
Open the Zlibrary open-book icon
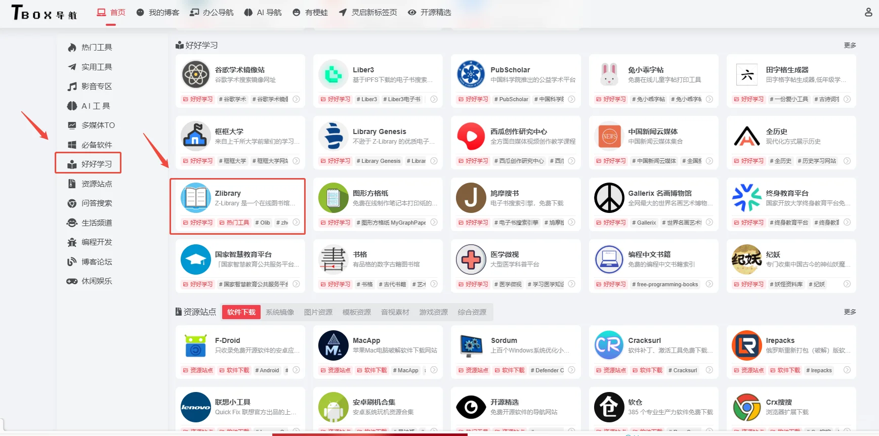tap(196, 198)
